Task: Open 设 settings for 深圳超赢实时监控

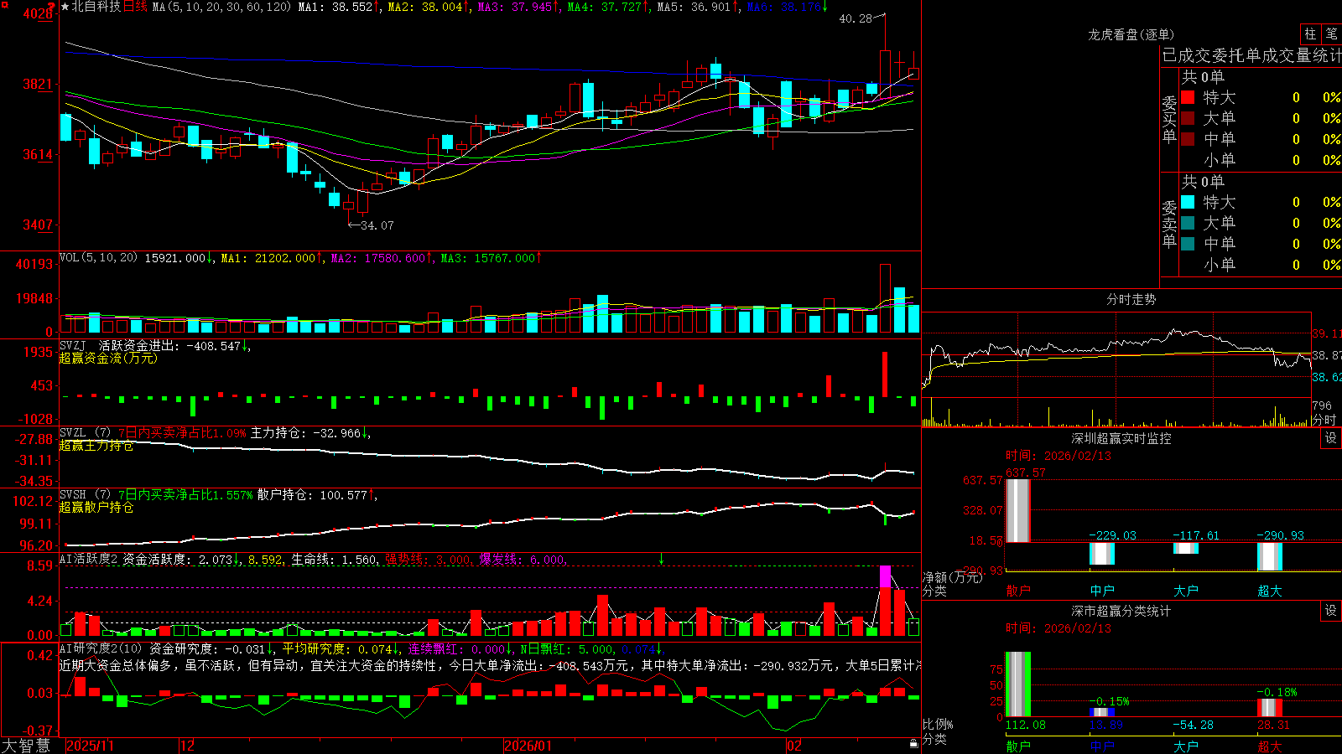Action: (x=1331, y=438)
